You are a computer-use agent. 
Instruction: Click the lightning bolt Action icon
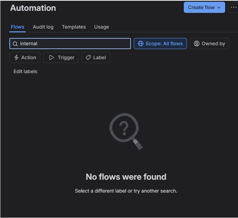[x=16, y=57]
